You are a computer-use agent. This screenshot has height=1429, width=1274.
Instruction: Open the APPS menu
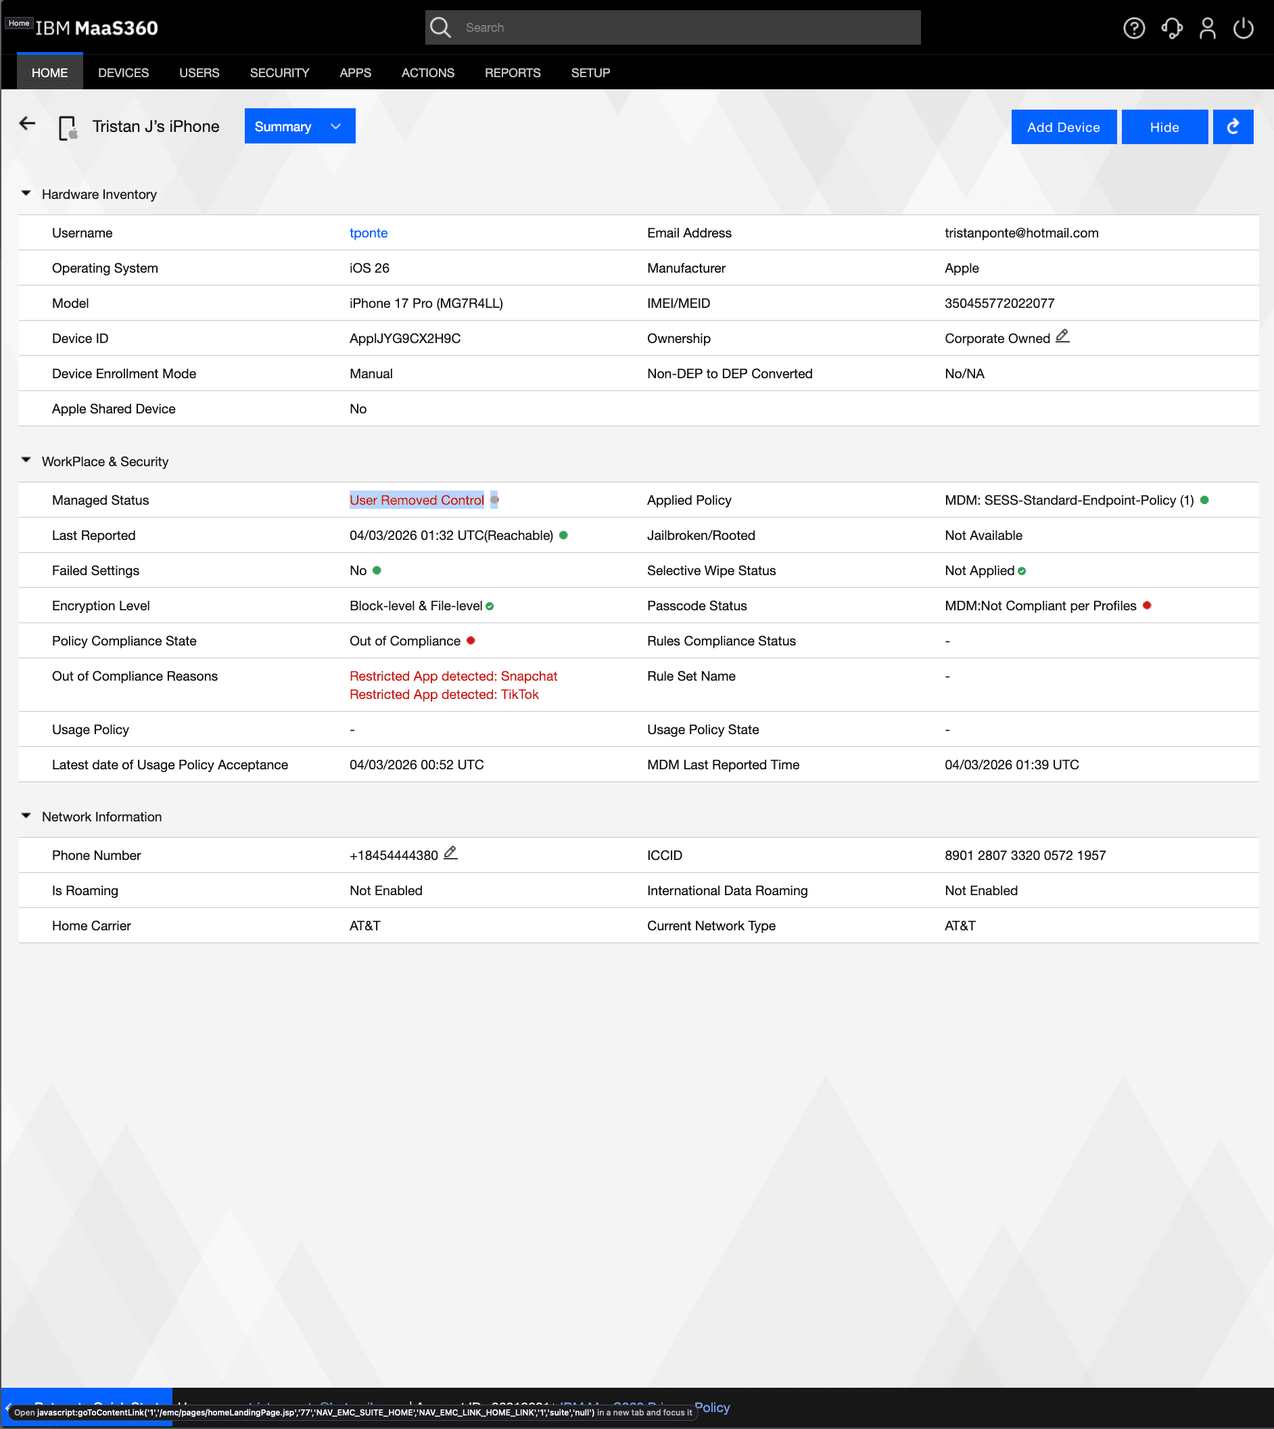coord(356,73)
